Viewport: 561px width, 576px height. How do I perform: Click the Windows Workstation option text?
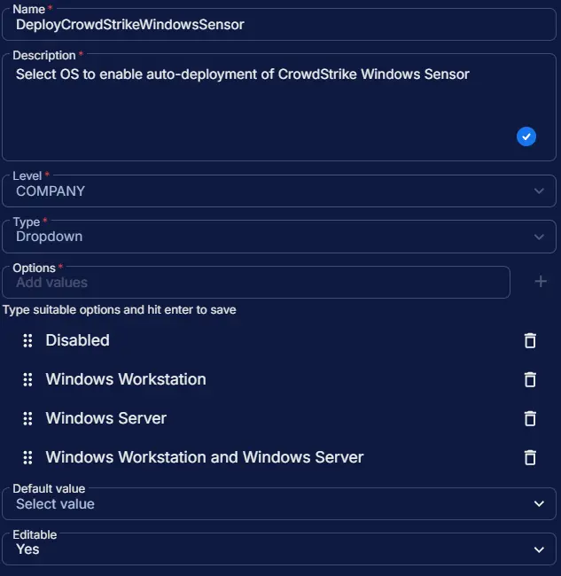pyautogui.click(x=126, y=379)
